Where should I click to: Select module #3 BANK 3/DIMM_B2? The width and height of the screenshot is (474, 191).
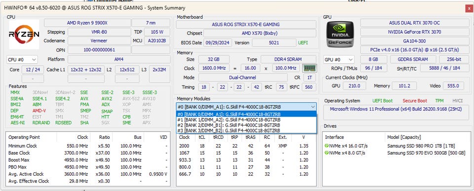[246, 130]
